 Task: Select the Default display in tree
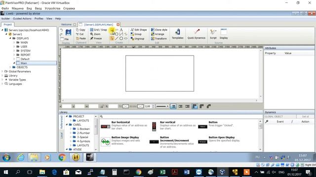(25, 59)
